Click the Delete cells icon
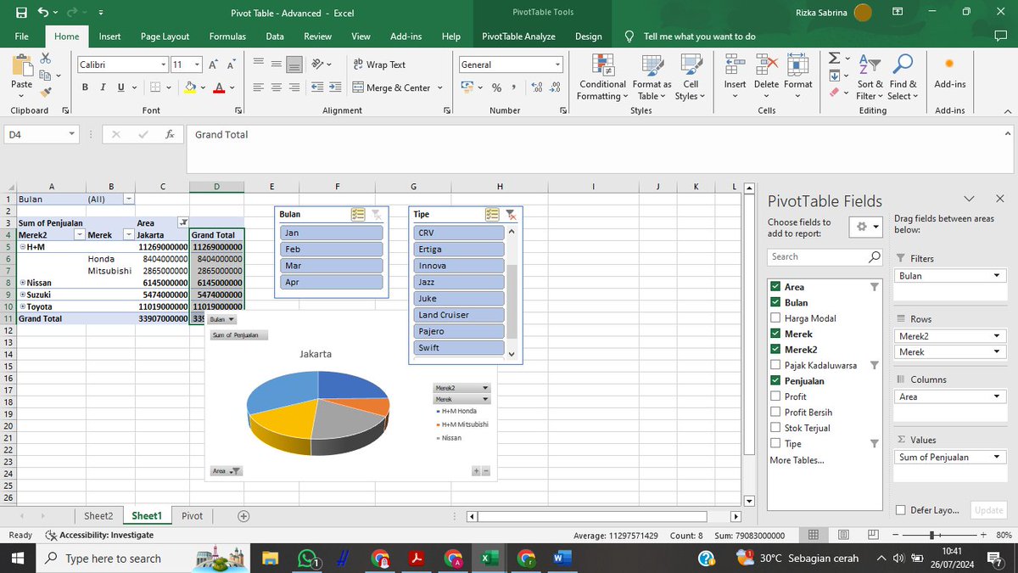Viewport: 1018px width, 573px height. (x=766, y=65)
